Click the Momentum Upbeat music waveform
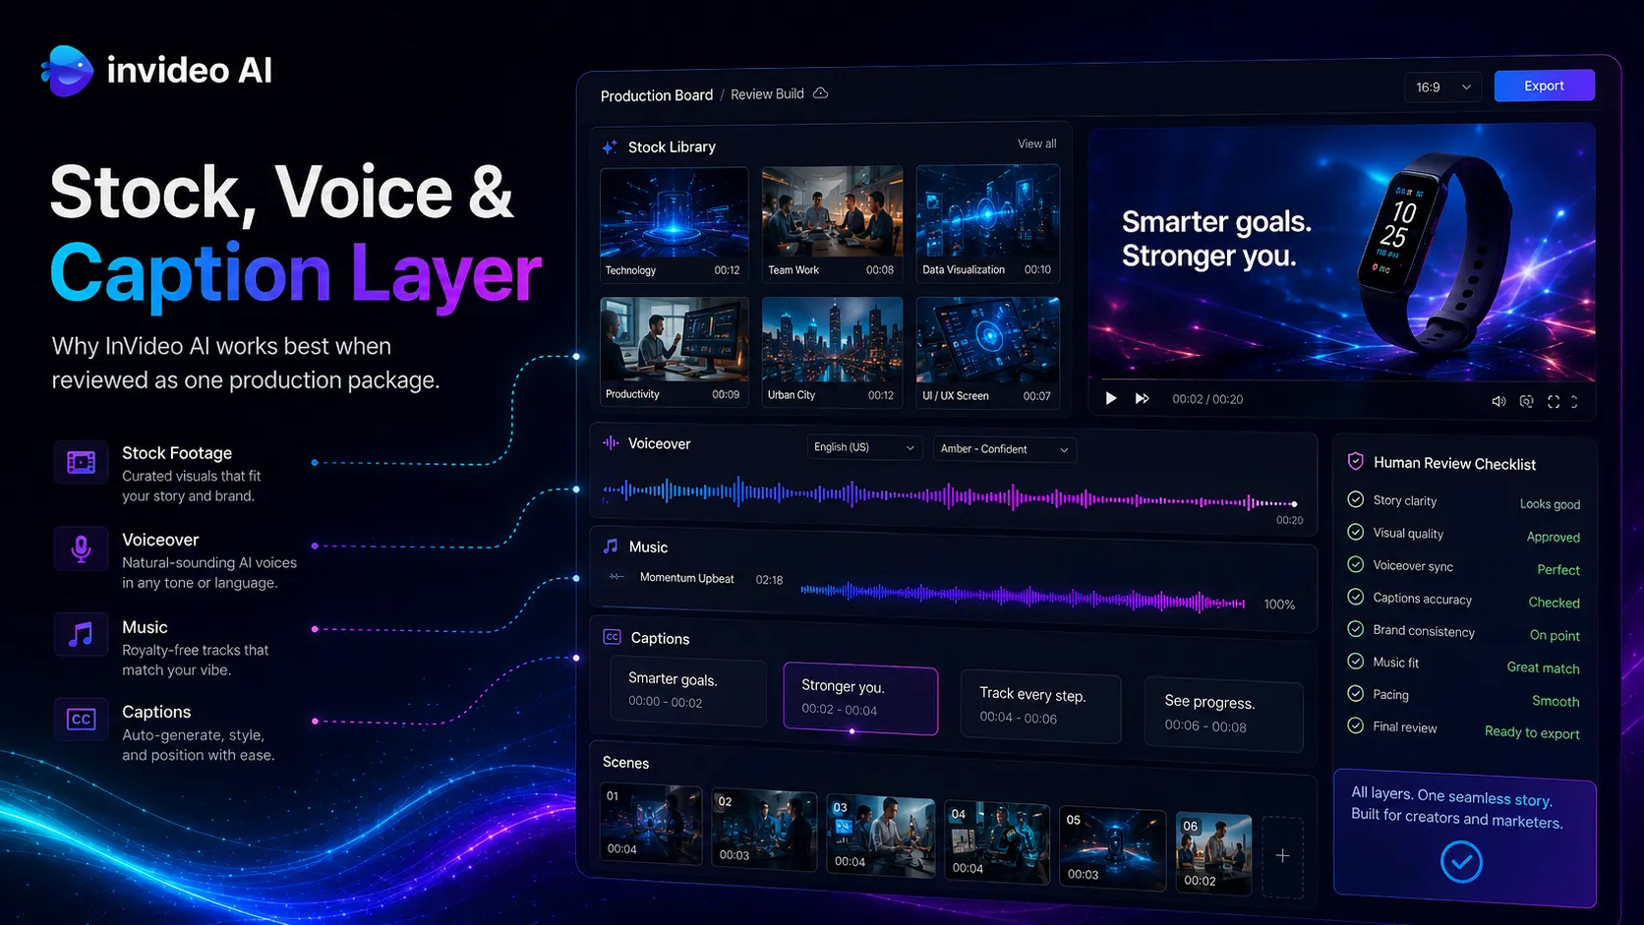 pos(1023,596)
